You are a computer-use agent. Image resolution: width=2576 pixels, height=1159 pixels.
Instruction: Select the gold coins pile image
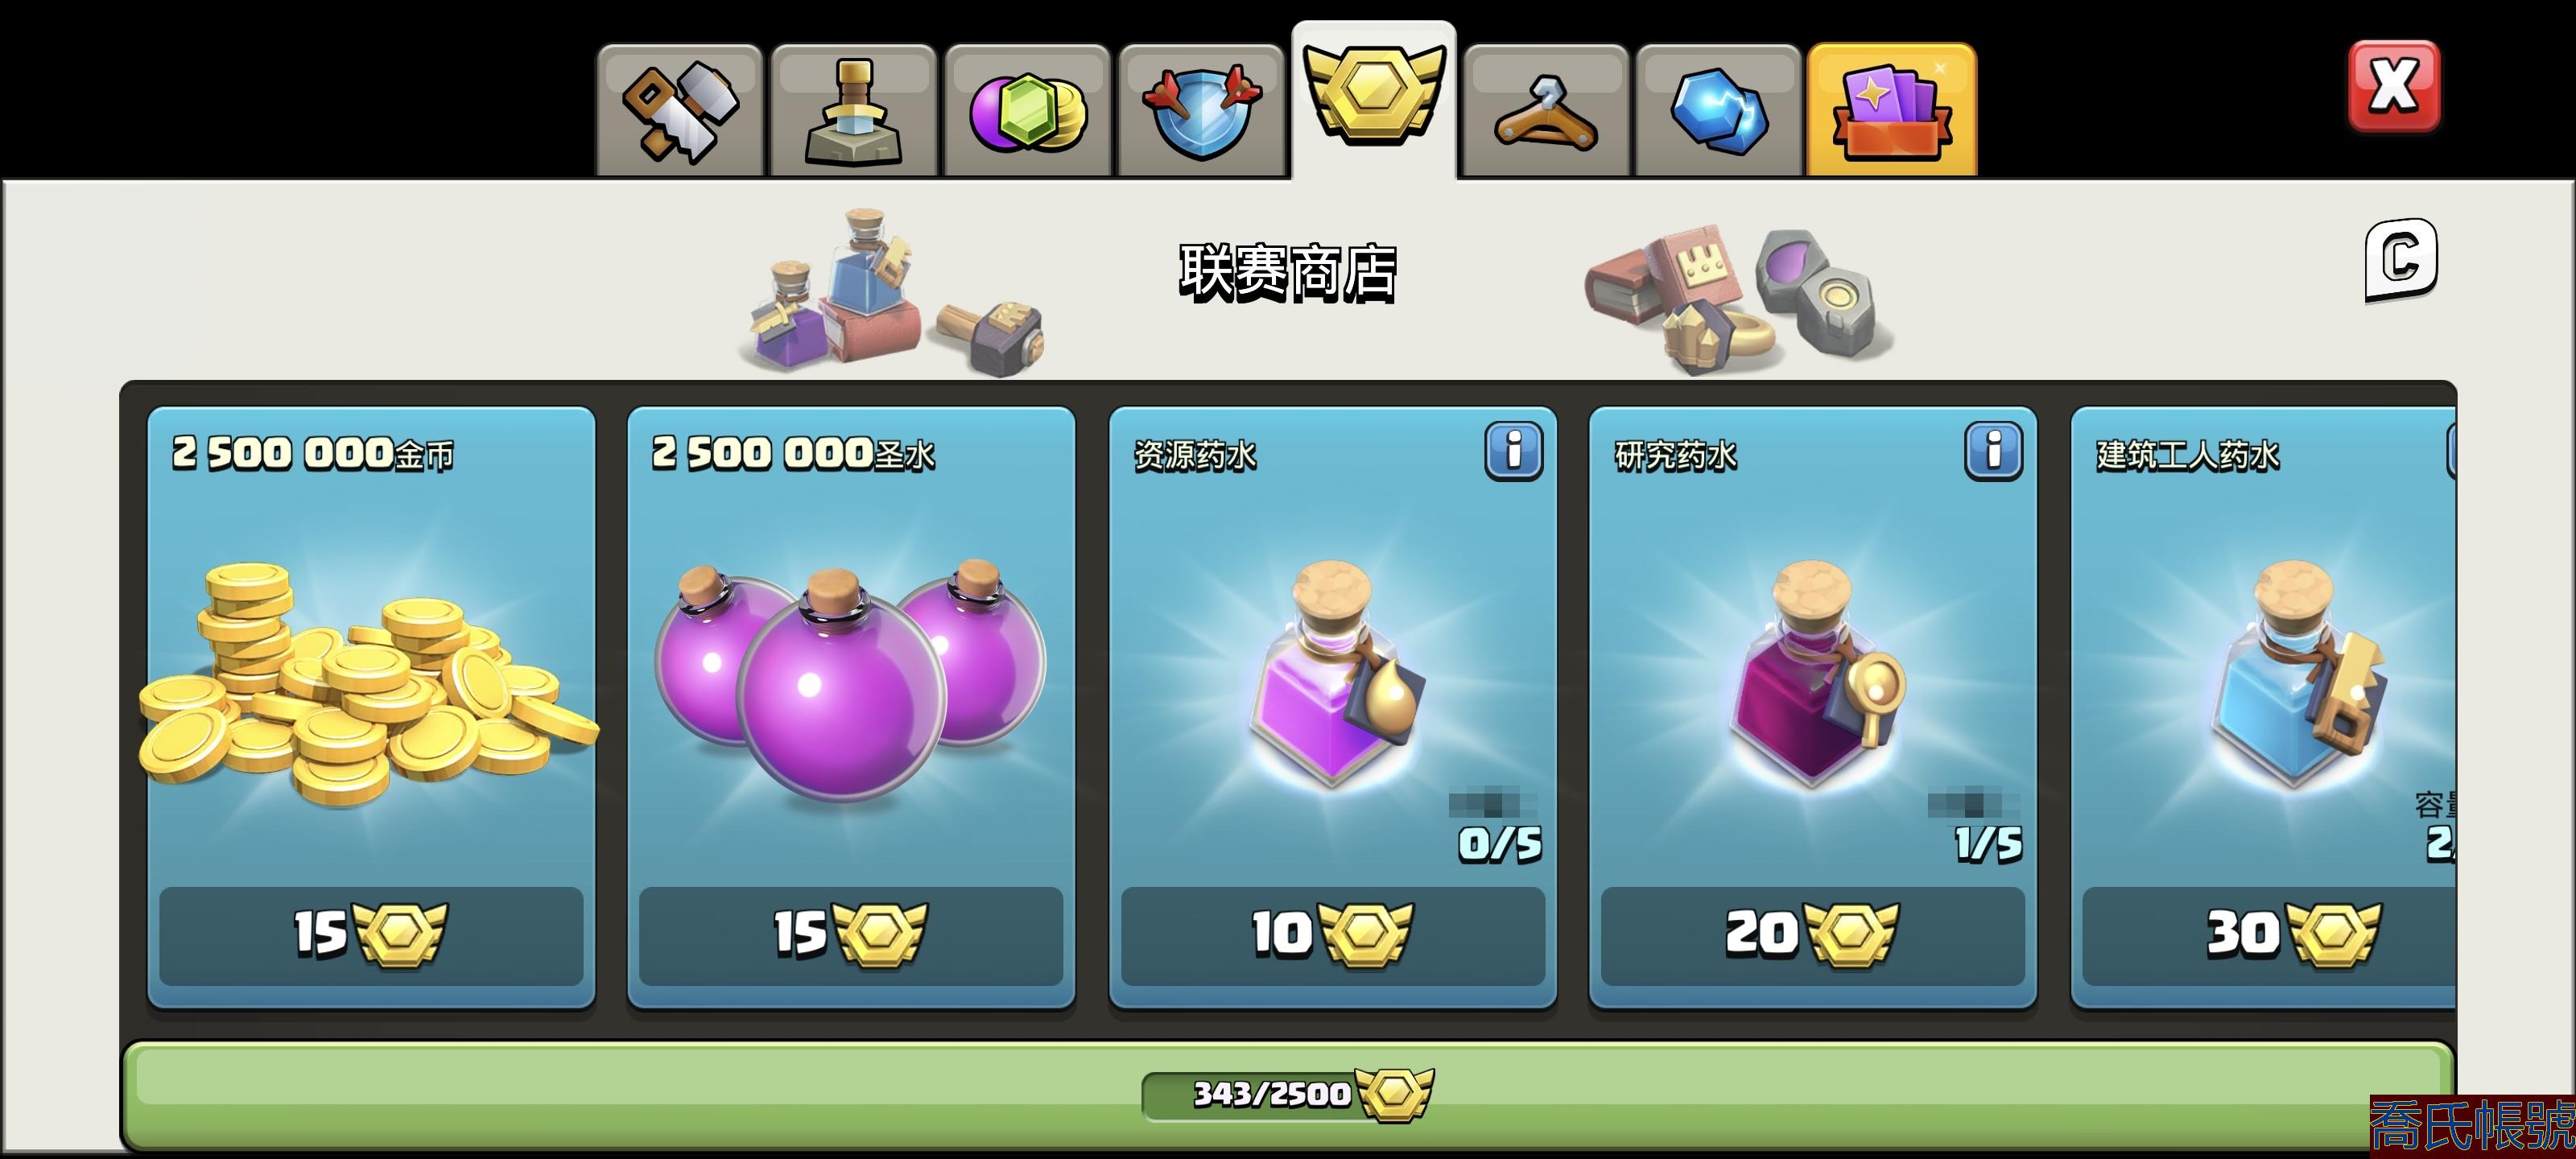[368, 683]
